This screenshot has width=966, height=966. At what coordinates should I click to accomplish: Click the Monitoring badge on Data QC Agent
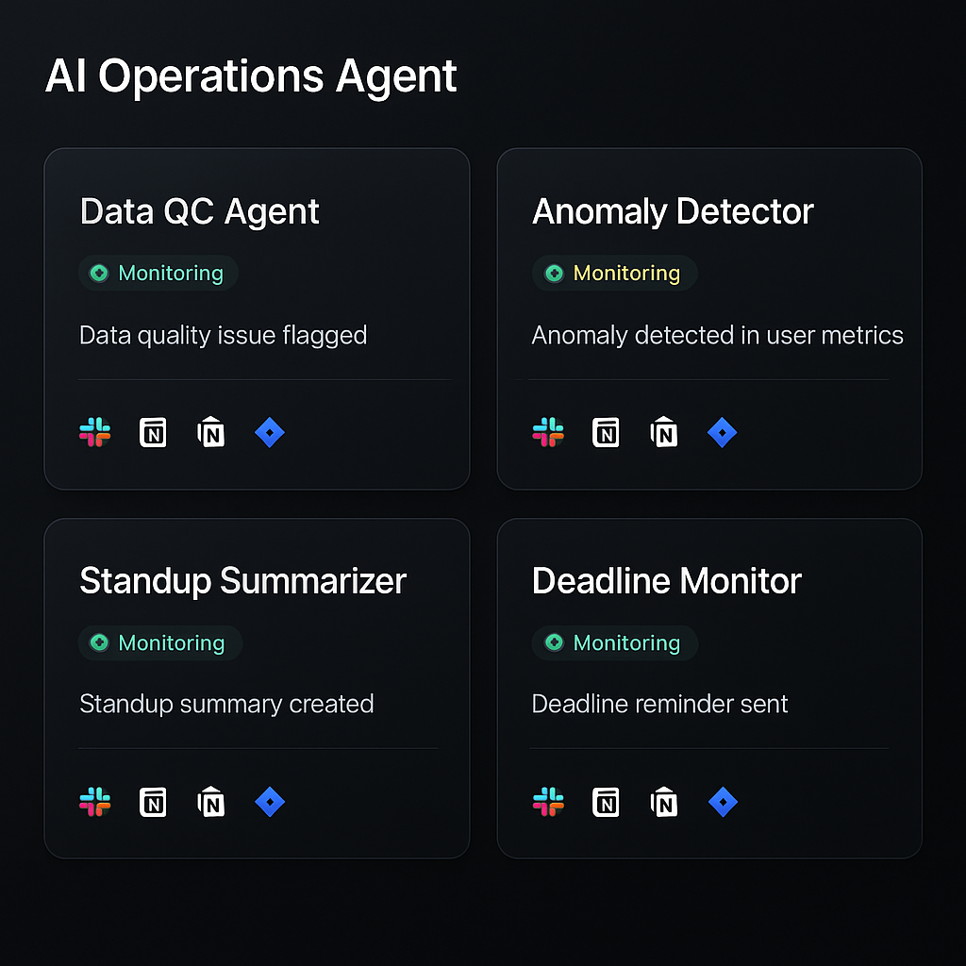(158, 274)
